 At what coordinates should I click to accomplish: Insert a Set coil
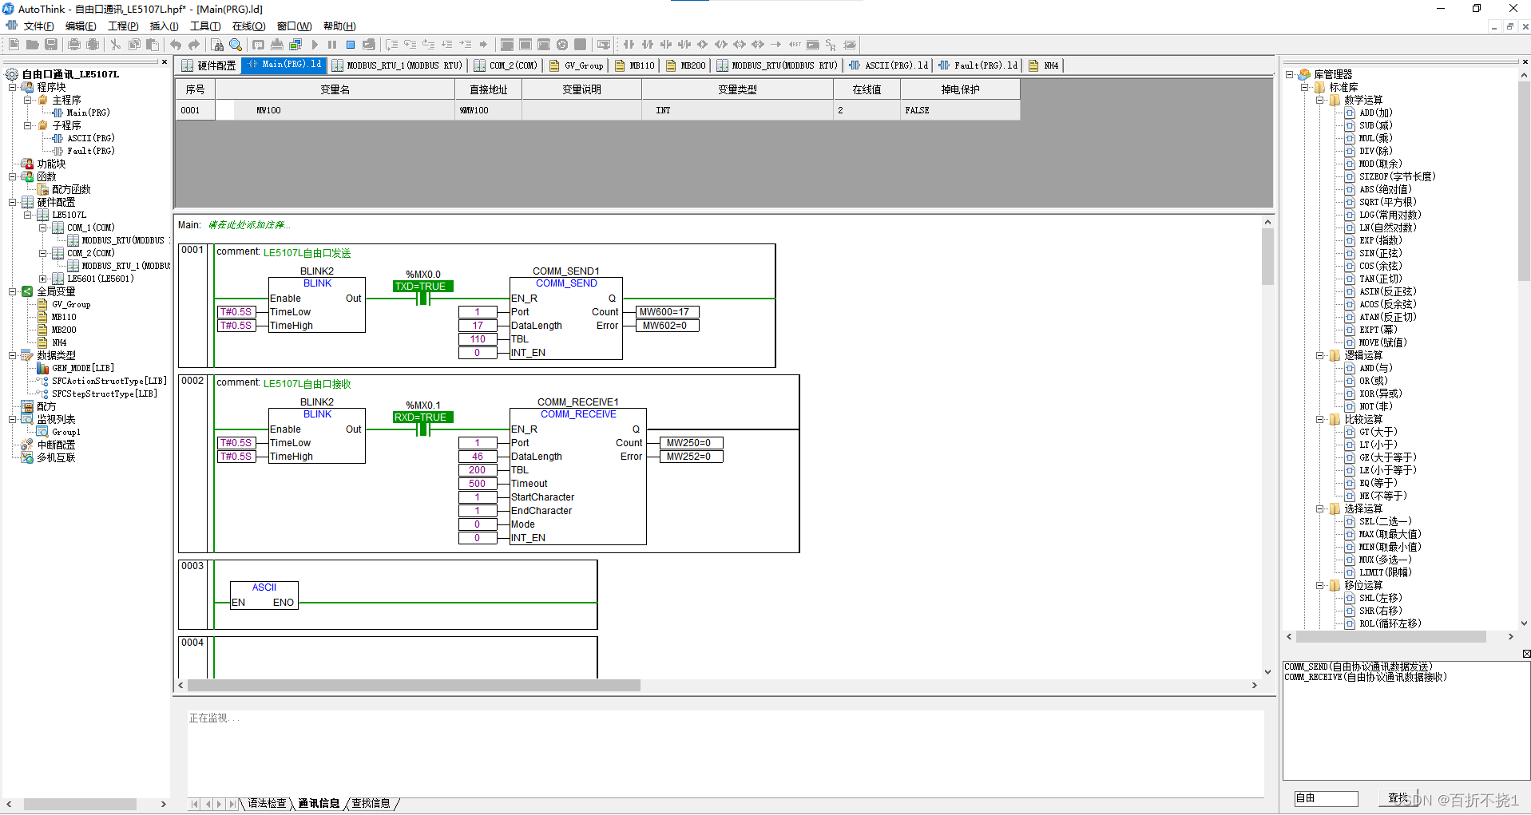point(740,45)
